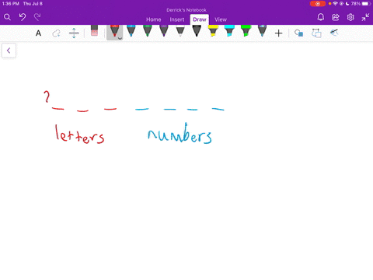Switch to the View tab

tap(221, 19)
